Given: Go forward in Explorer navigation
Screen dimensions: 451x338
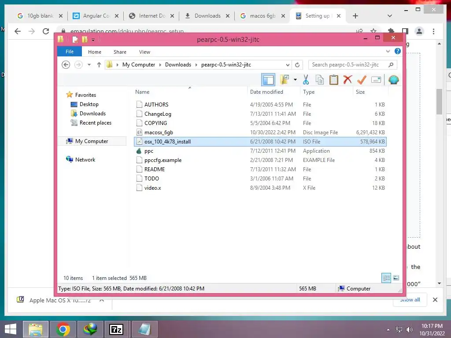Looking at the screenshot, I should coord(78,65).
